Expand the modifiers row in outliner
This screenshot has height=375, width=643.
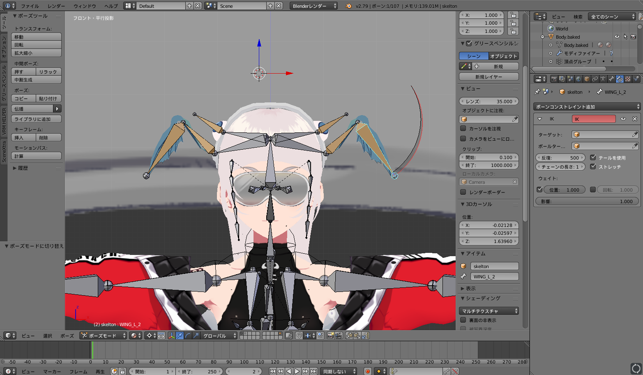(551, 53)
